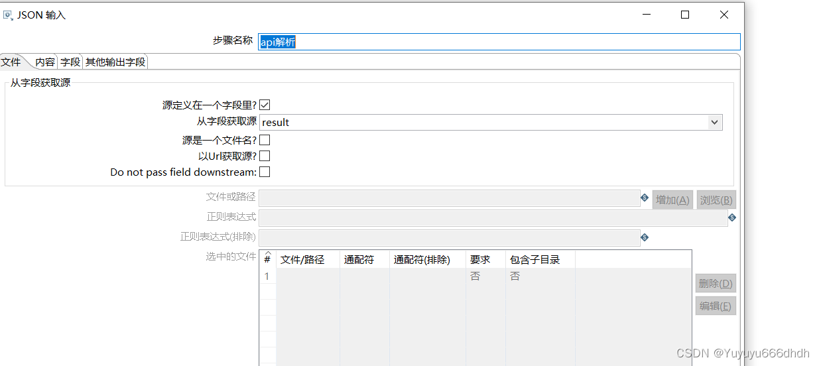The height and width of the screenshot is (366, 819).
Task: Click 增加(A) button
Action: (672, 200)
